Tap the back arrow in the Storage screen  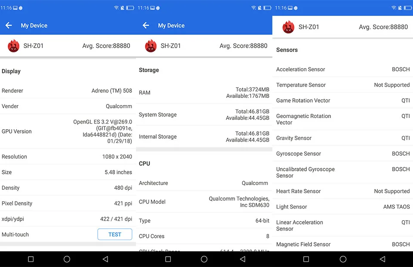point(146,25)
